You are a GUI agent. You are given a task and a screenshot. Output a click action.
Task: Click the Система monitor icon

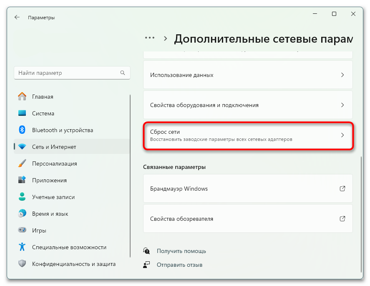(x=22, y=113)
